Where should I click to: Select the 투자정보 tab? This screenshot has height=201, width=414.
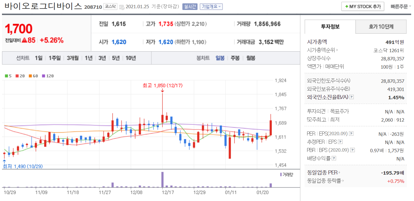[x=330, y=27]
